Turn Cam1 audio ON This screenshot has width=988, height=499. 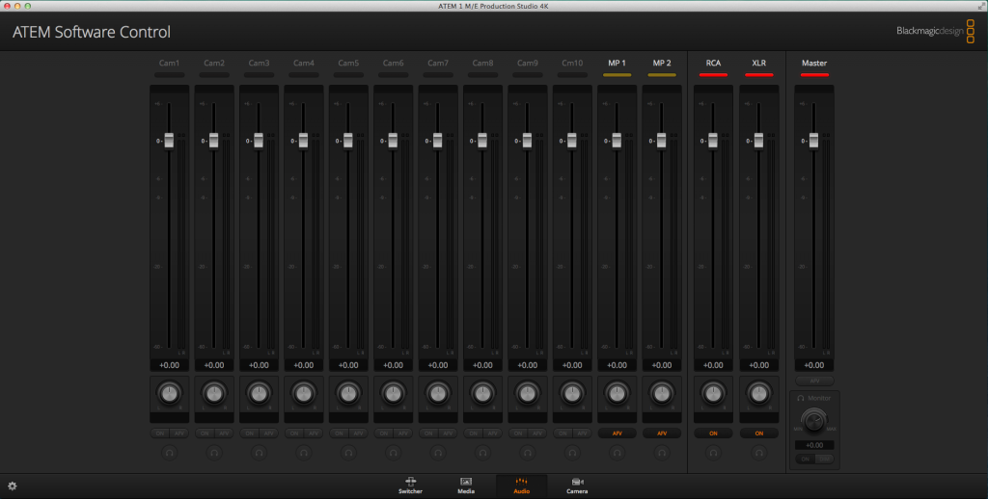click(160, 433)
